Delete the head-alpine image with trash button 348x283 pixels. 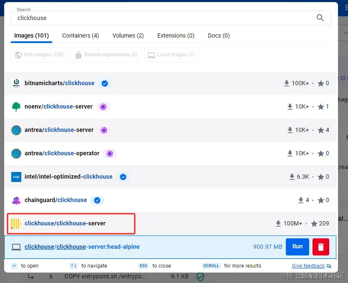(321, 247)
